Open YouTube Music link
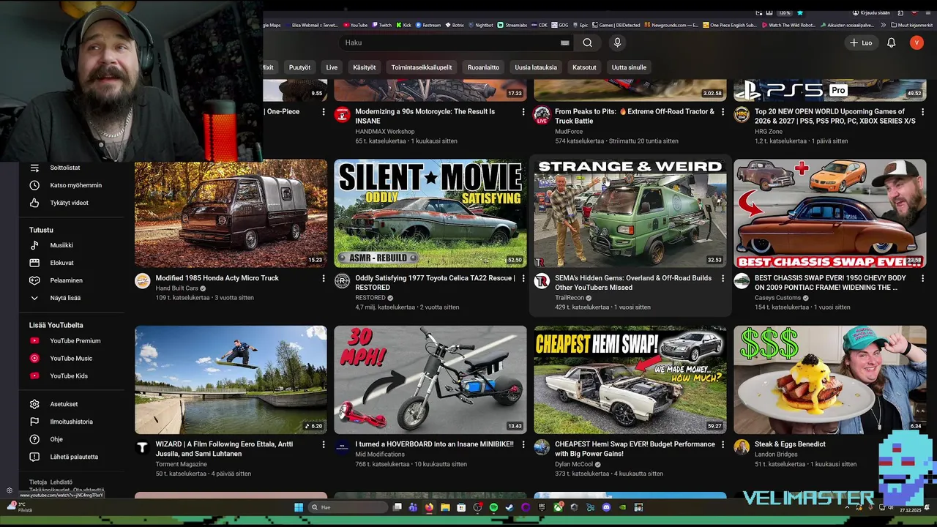937x527 pixels. point(71,358)
